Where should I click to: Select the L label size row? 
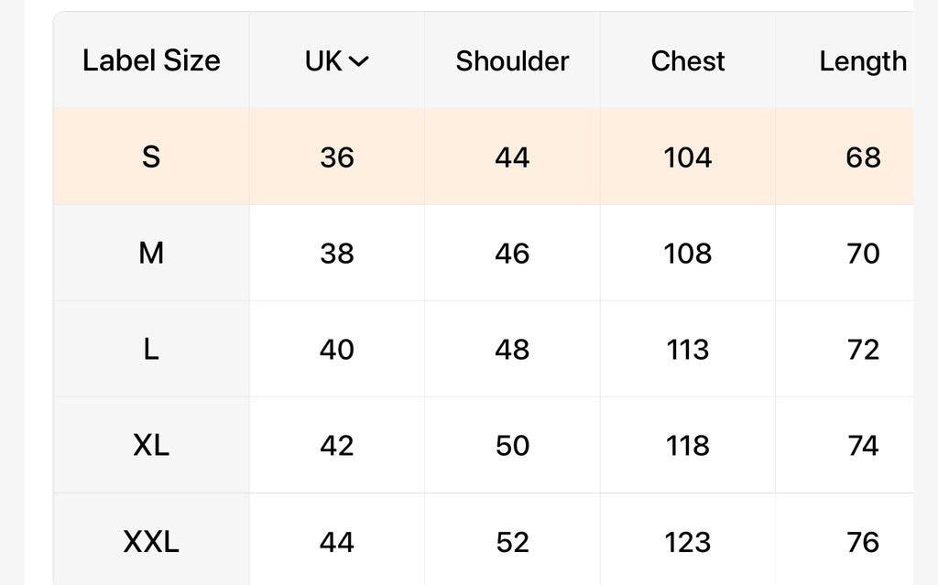coord(484,349)
